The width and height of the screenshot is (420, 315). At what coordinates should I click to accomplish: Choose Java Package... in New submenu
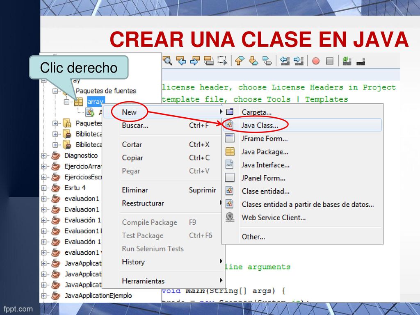[x=302, y=152]
